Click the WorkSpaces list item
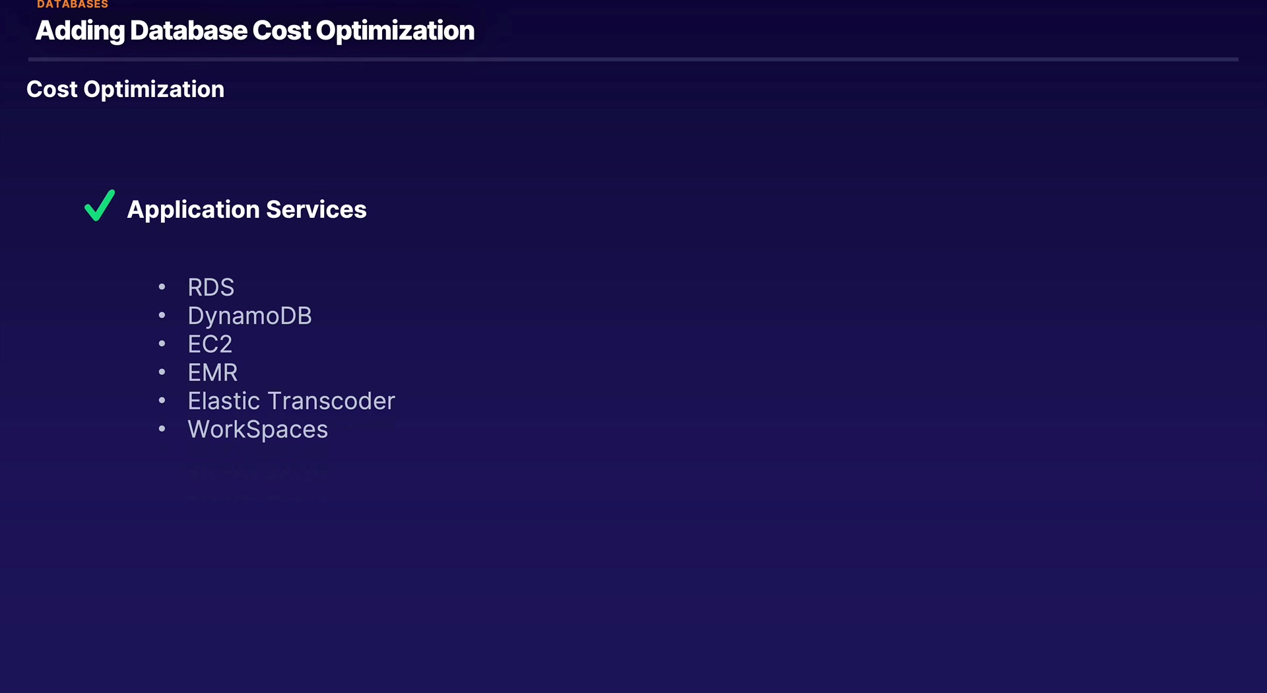This screenshot has width=1267, height=693. [x=257, y=430]
